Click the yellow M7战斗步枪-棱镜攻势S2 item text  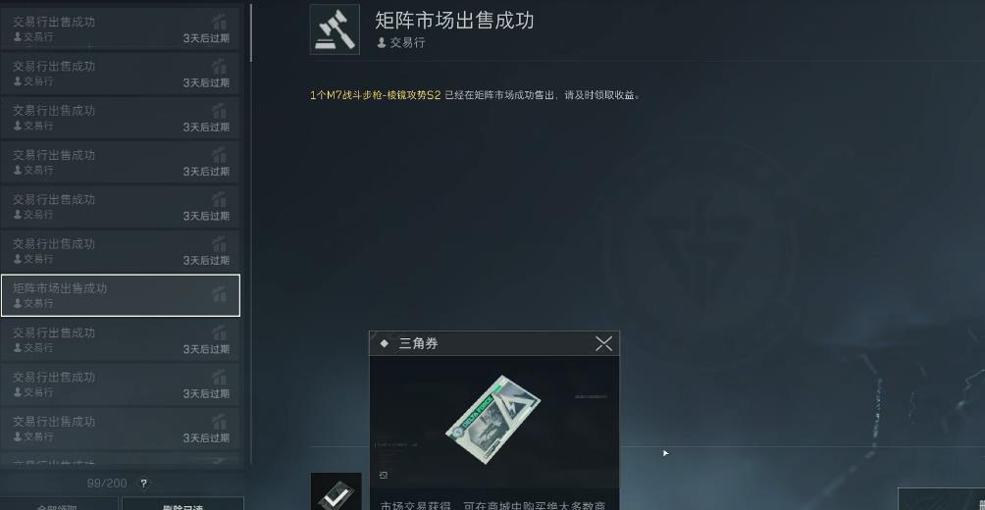coord(375,95)
